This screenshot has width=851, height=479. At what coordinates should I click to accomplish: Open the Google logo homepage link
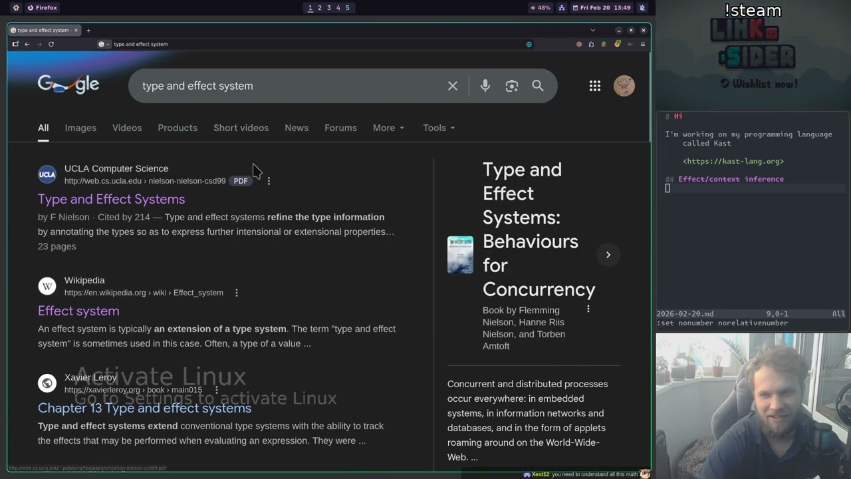68,84
